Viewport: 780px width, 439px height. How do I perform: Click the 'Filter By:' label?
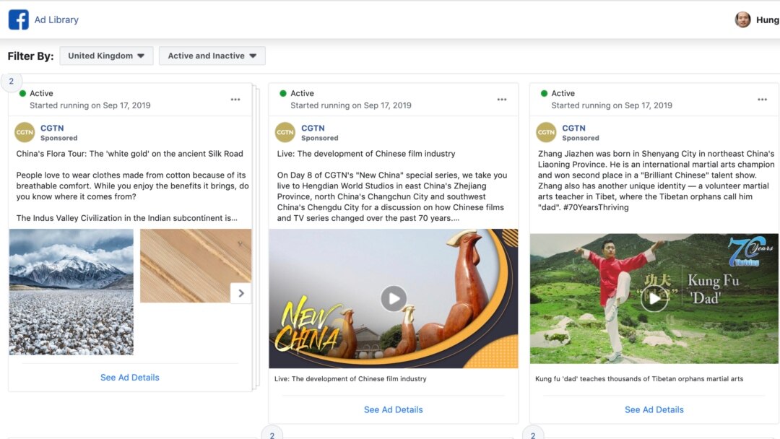30,56
